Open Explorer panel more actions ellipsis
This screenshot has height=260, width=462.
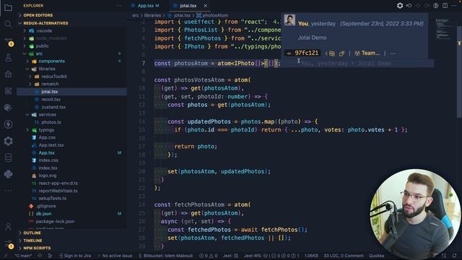(x=118, y=6)
